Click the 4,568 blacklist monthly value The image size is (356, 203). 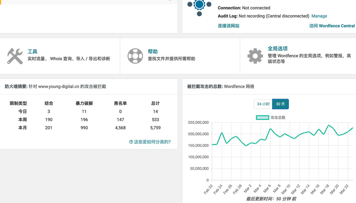coord(120,128)
